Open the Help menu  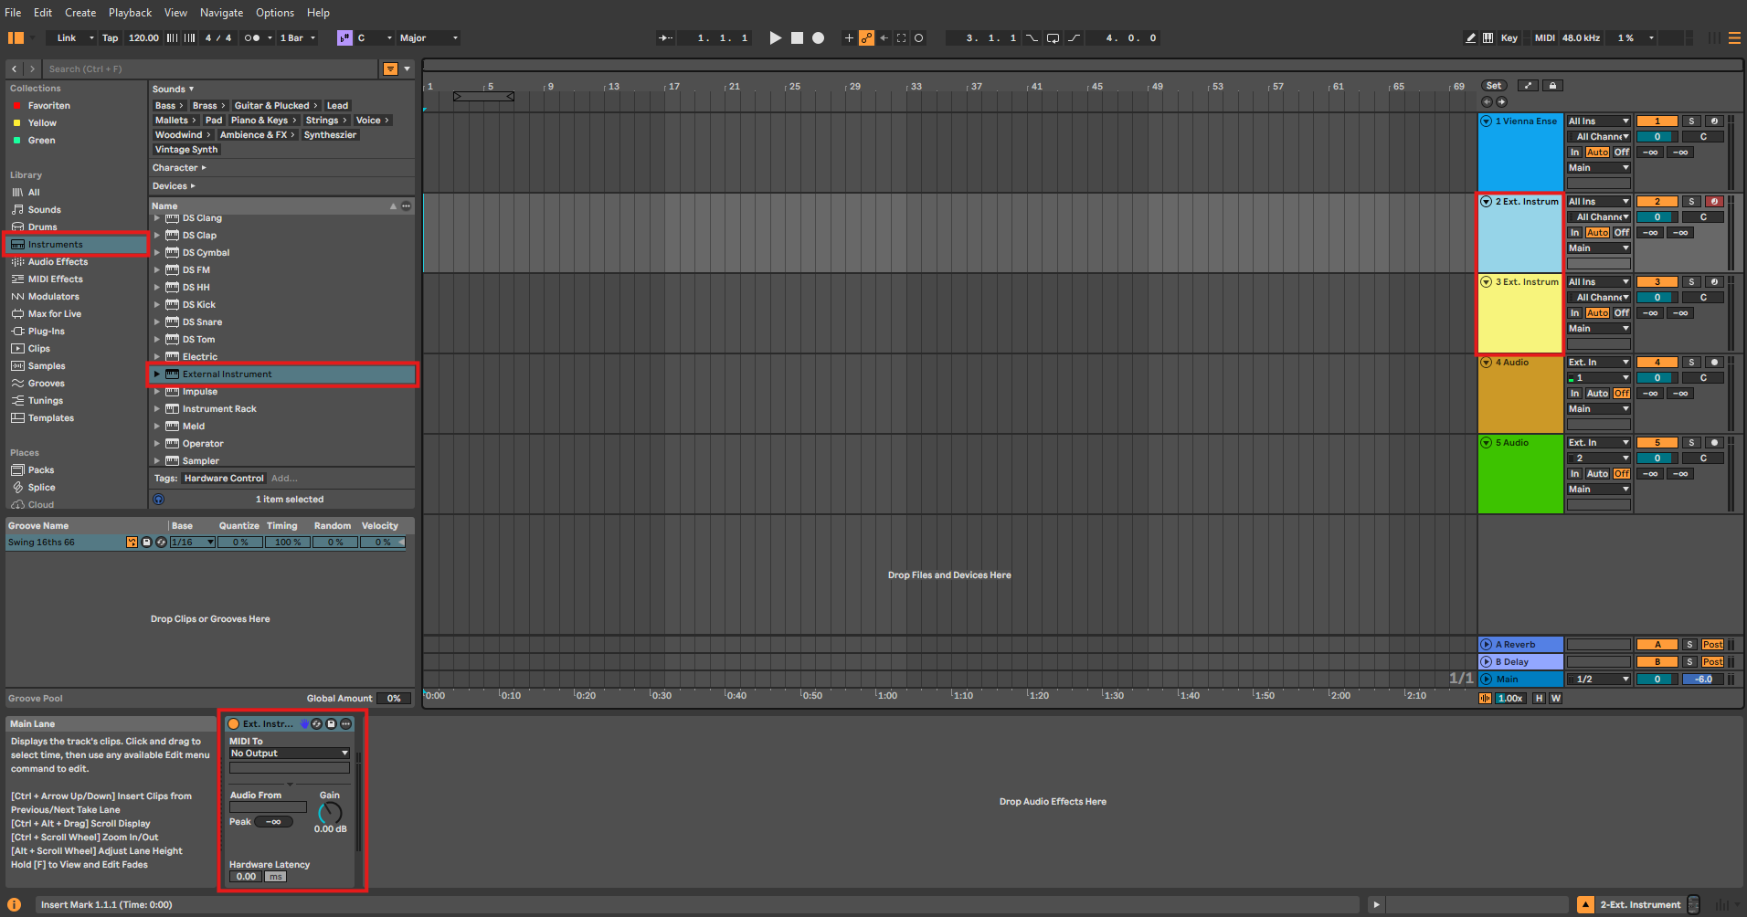point(318,13)
